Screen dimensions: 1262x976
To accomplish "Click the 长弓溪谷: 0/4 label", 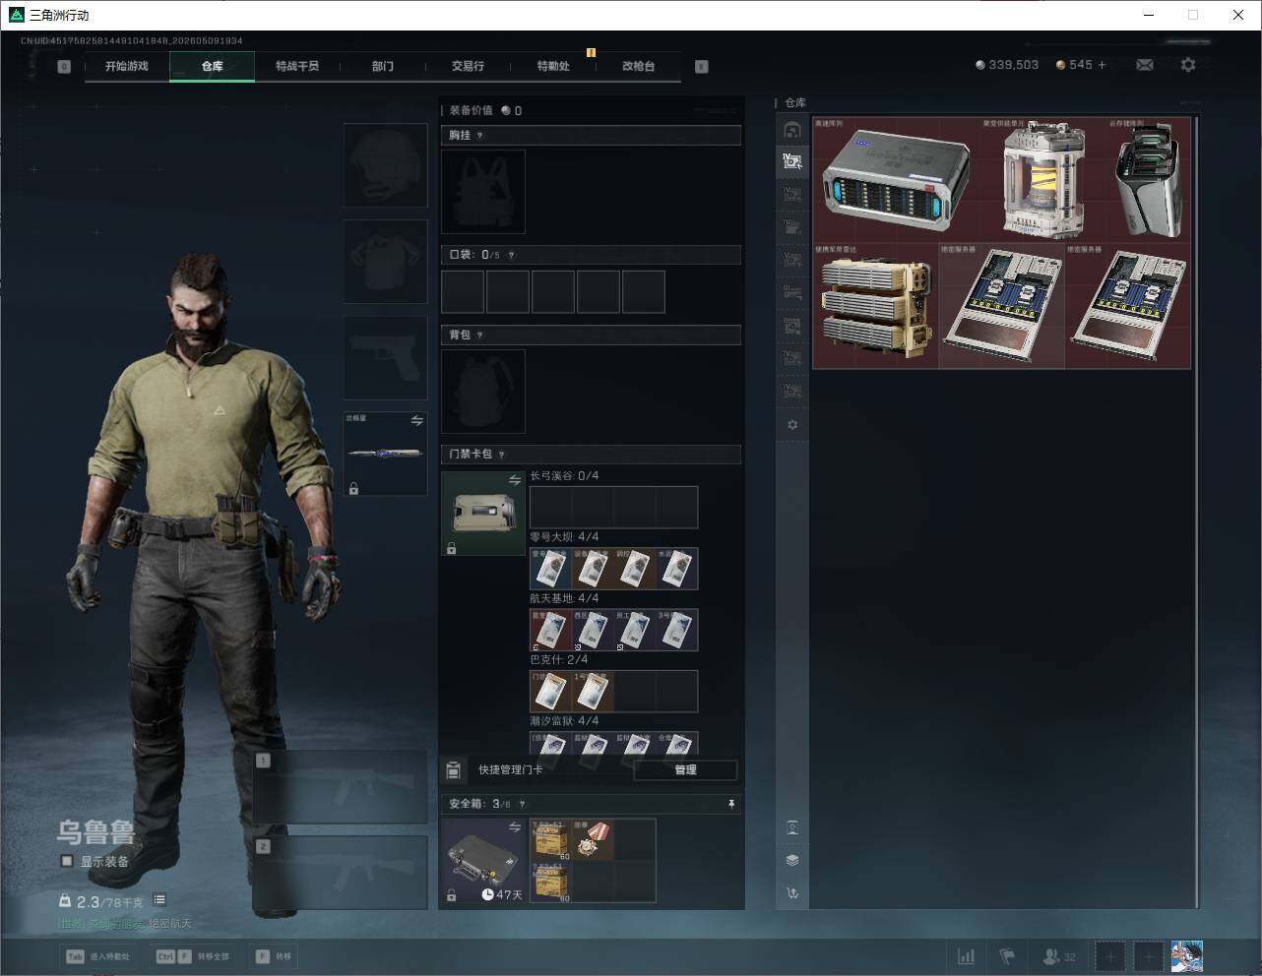I will pos(564,476).
